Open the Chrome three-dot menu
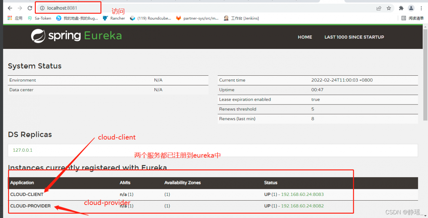 pos(421,8)
